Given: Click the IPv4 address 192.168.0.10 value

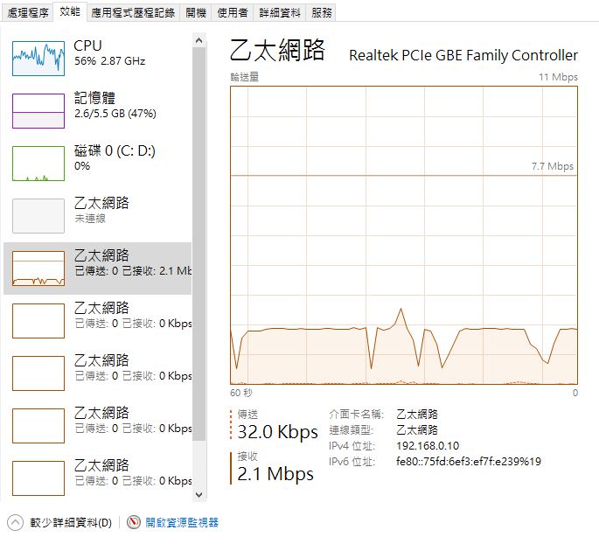Looking at the screenshot, I should (428, 446).
